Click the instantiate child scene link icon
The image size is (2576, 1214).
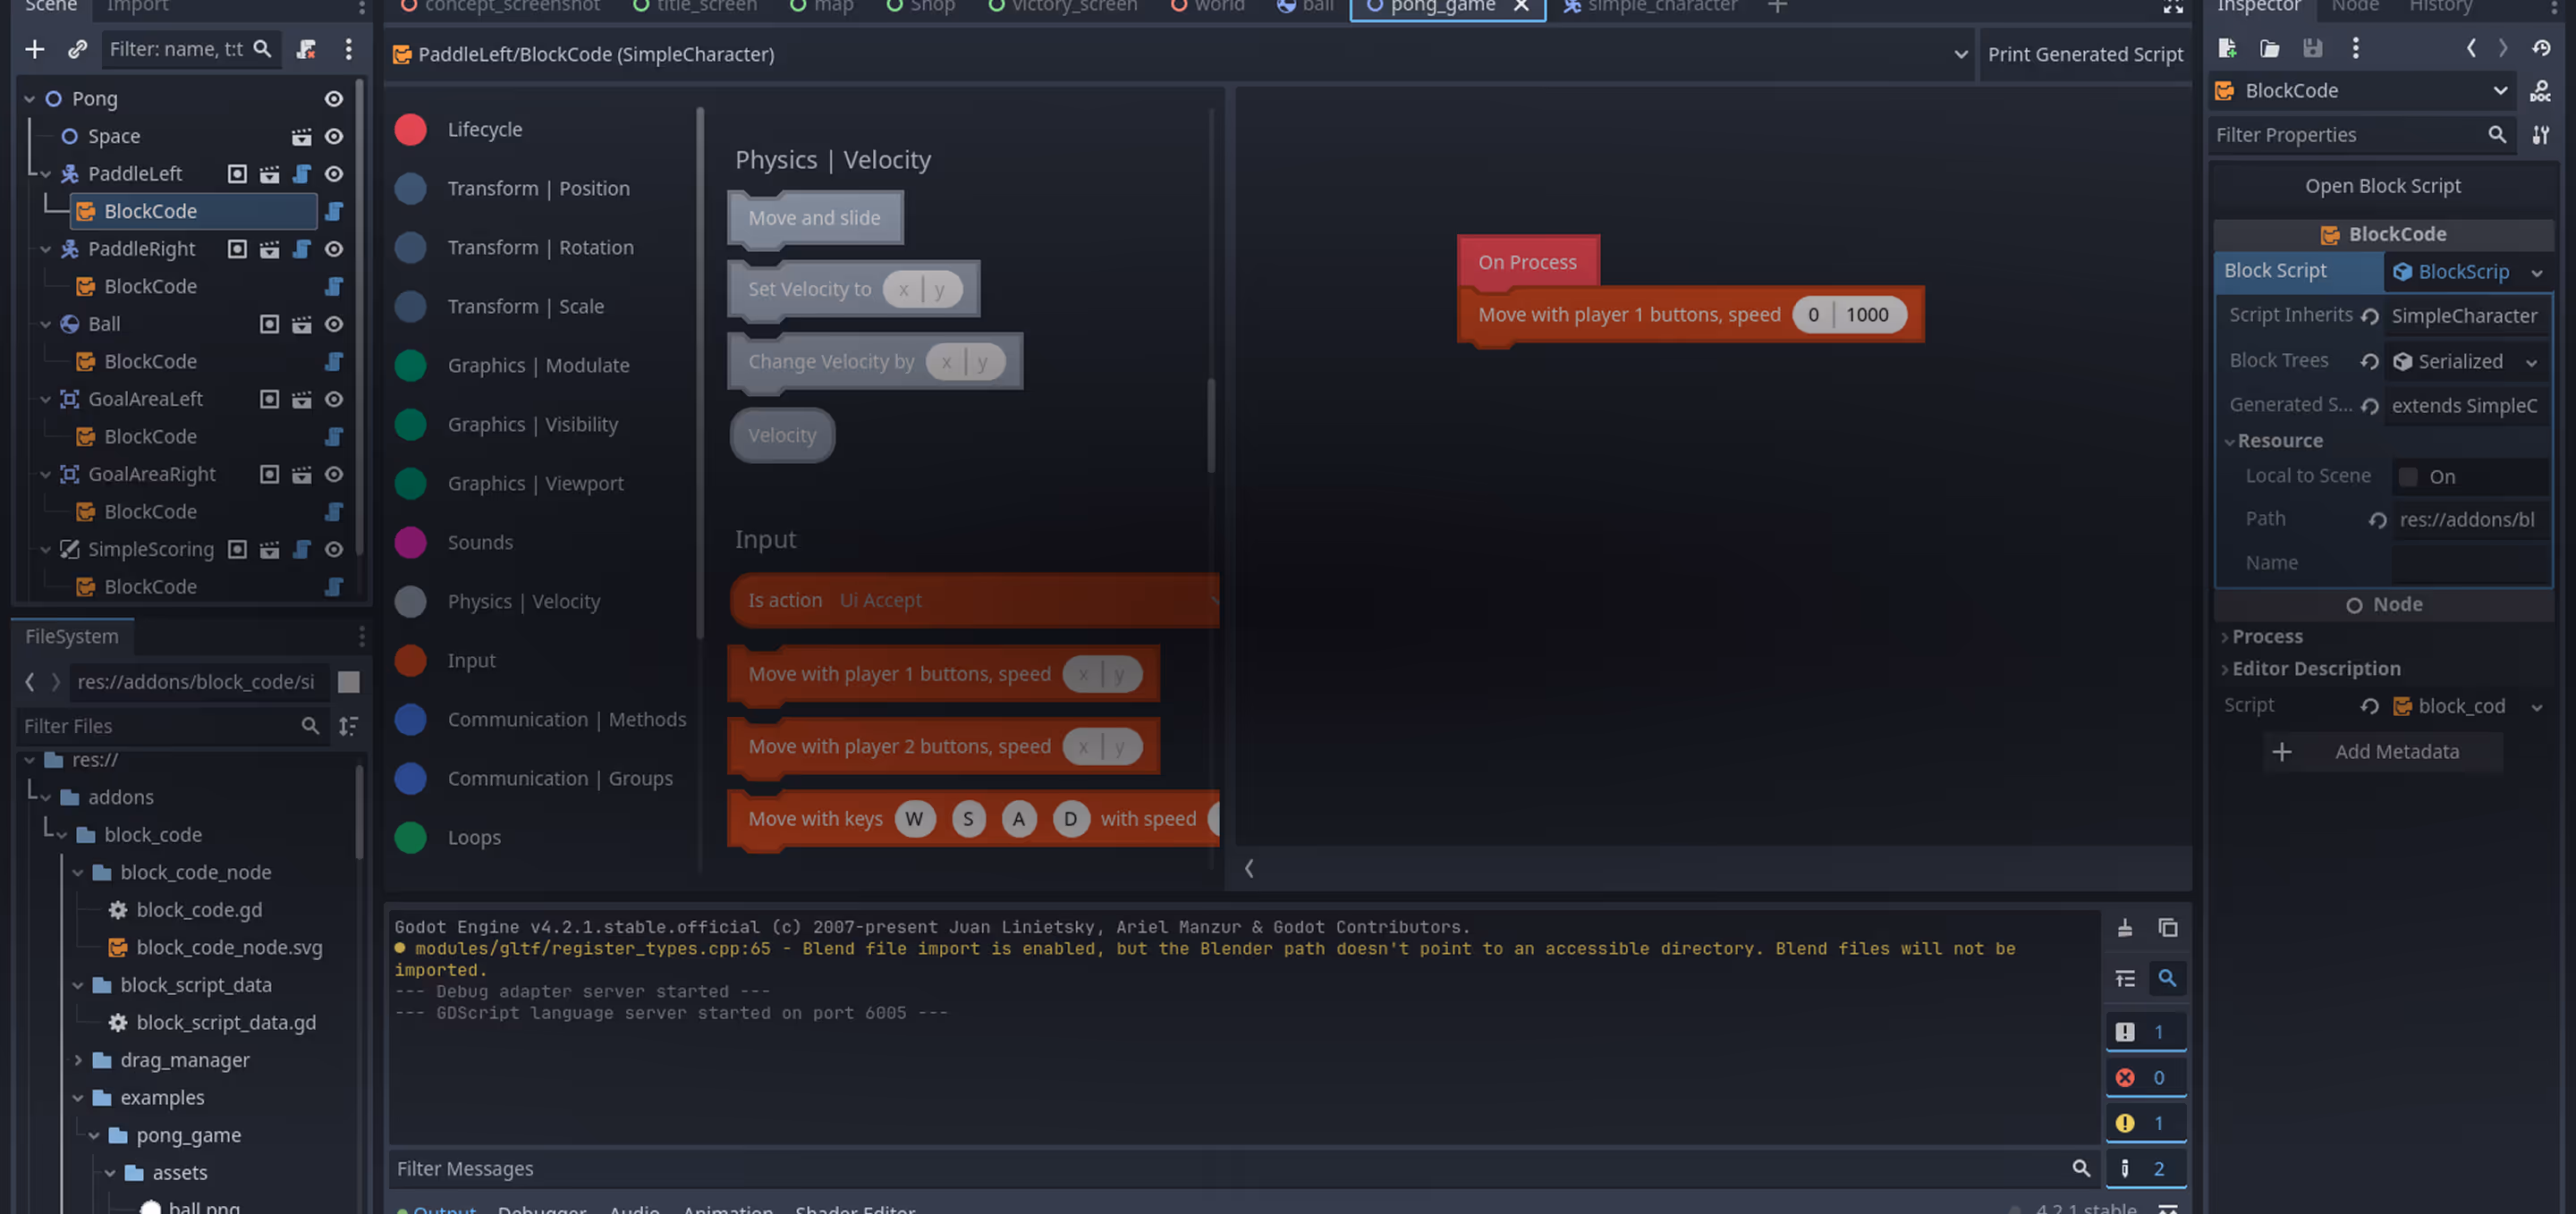(x=77, y=49)
